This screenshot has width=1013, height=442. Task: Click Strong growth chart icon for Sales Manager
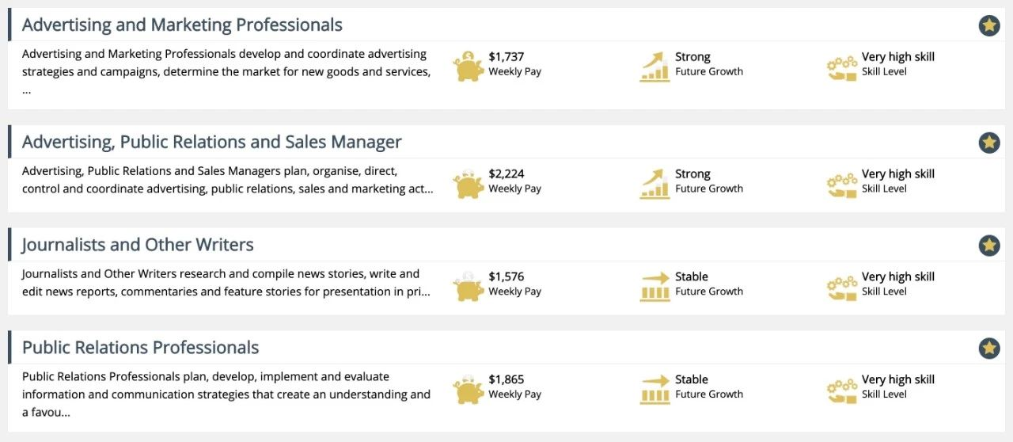coord(654,183)
